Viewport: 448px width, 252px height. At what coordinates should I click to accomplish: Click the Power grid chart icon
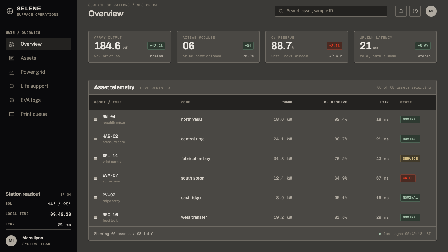(12, 72)
